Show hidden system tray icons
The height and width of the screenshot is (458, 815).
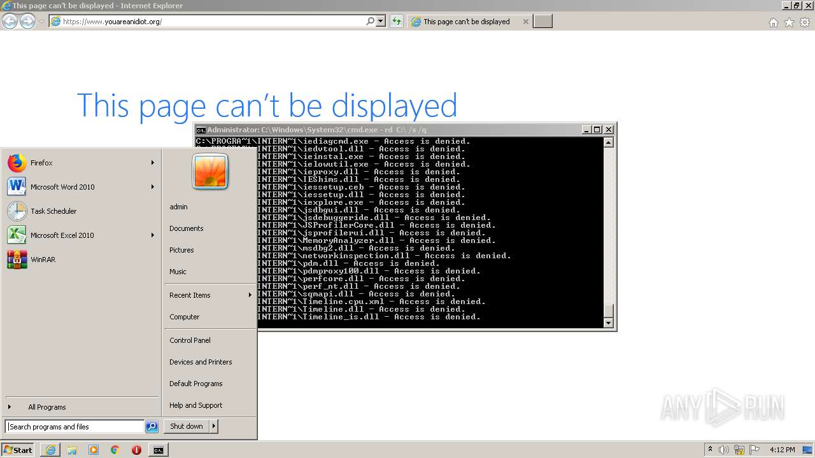[x=710, y=450]
